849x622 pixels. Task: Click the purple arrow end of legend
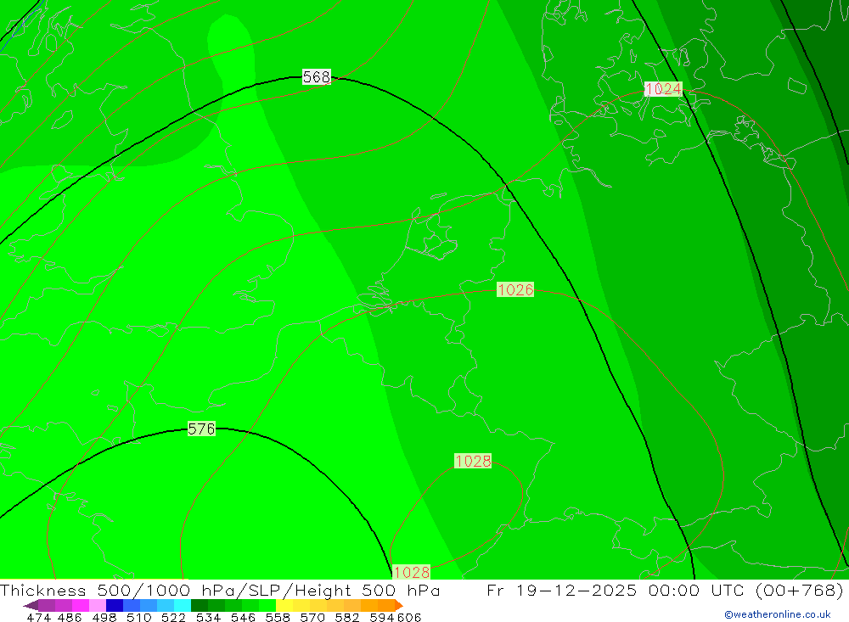[31, 605]
